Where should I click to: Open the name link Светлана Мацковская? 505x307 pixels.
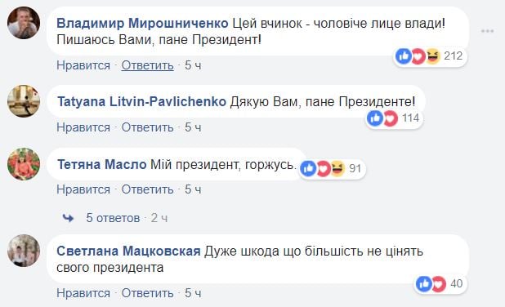click(x=128, y=251)
